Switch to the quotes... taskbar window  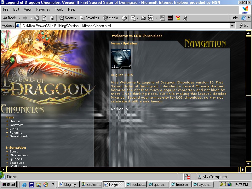[x=158, y=185]
